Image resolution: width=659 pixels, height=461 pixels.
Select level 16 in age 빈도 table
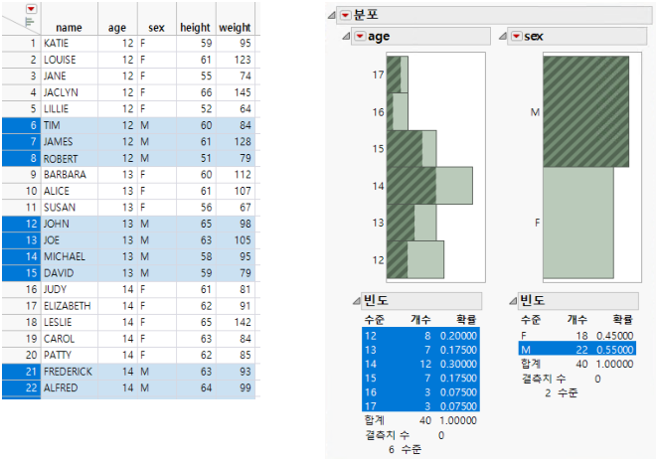click(420, 392)
